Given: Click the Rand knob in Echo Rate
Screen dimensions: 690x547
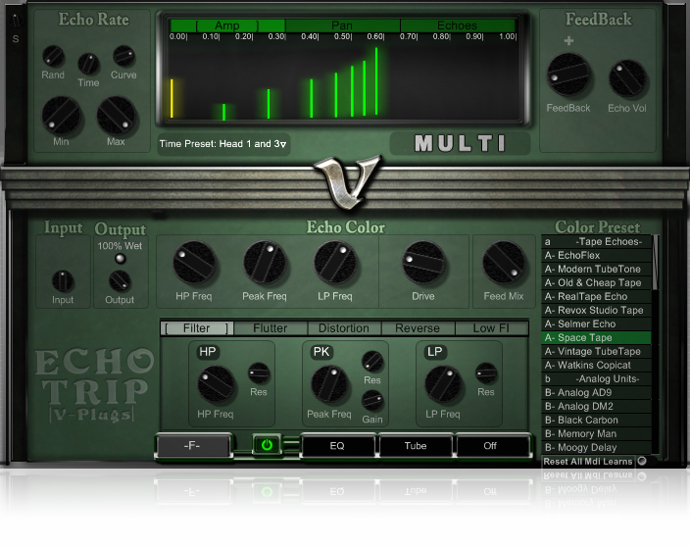Looking at the screenshot, I should click(53, 57).
